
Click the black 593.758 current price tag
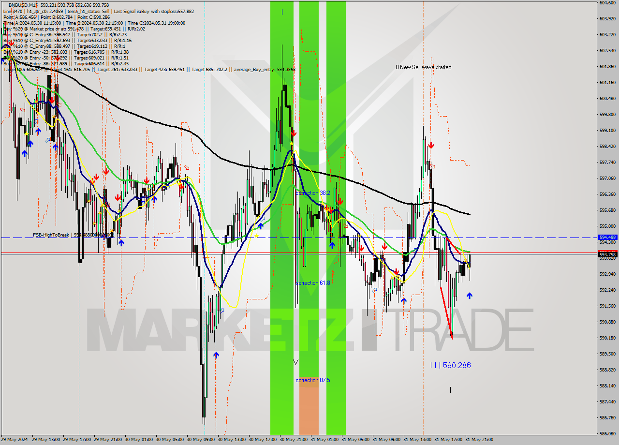(x=607, y=254)
